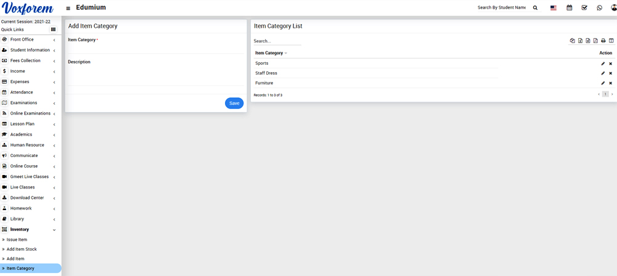Edit the Sports category with pencil icon

tap(603, 63)
